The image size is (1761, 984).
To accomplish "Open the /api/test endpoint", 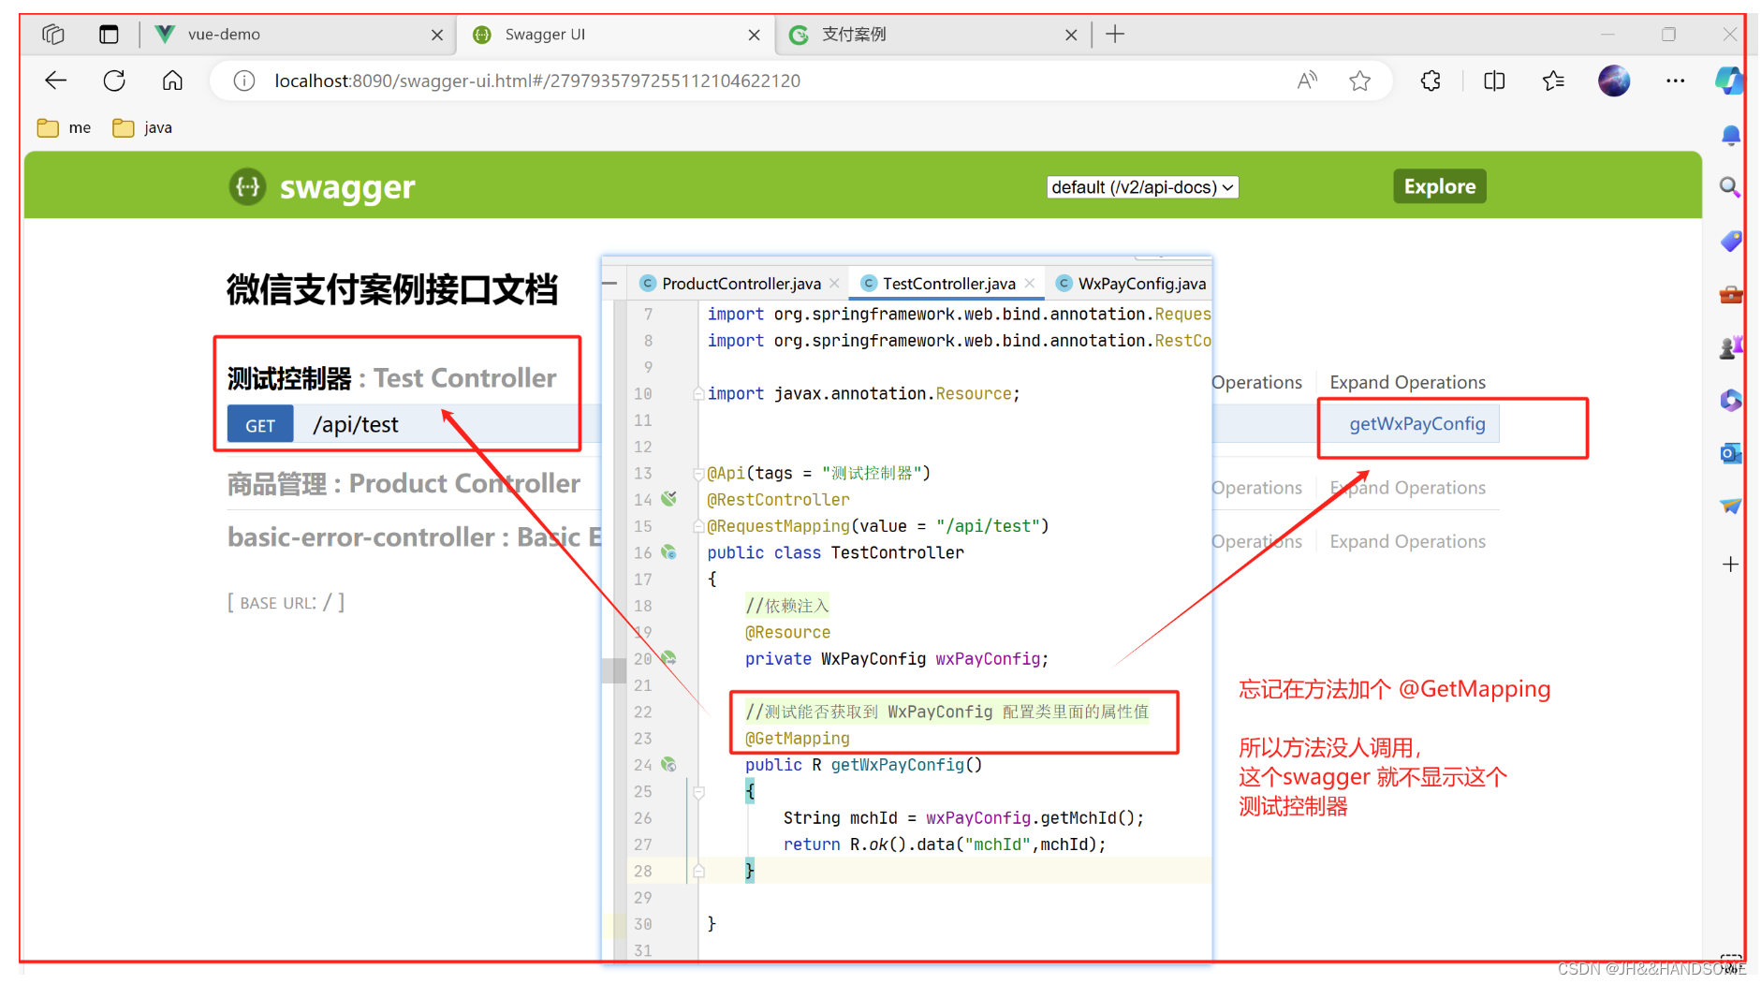I will point(356,425).
